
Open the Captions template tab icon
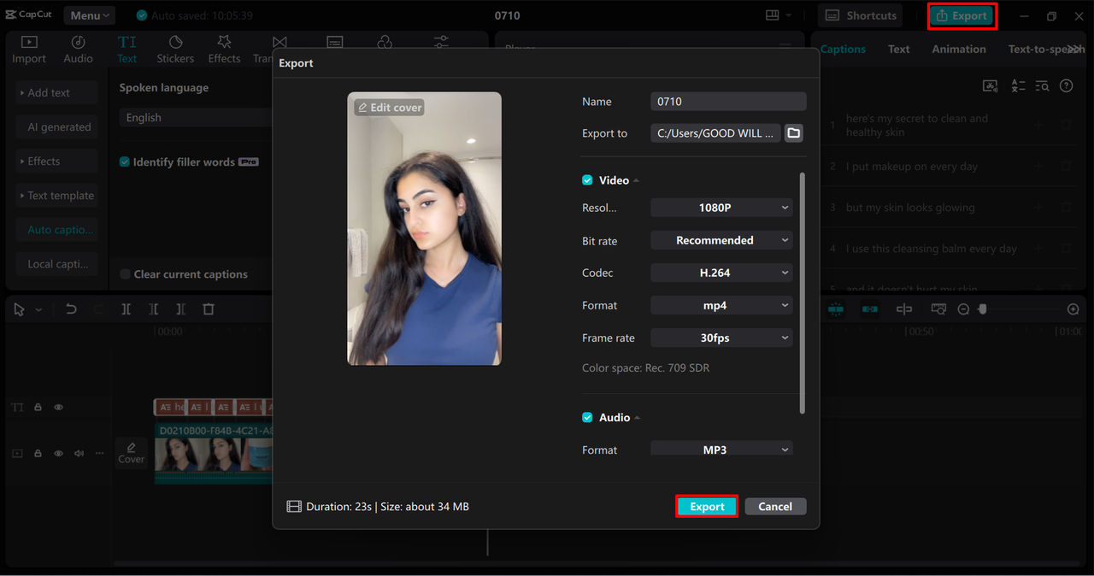point(335,42)
